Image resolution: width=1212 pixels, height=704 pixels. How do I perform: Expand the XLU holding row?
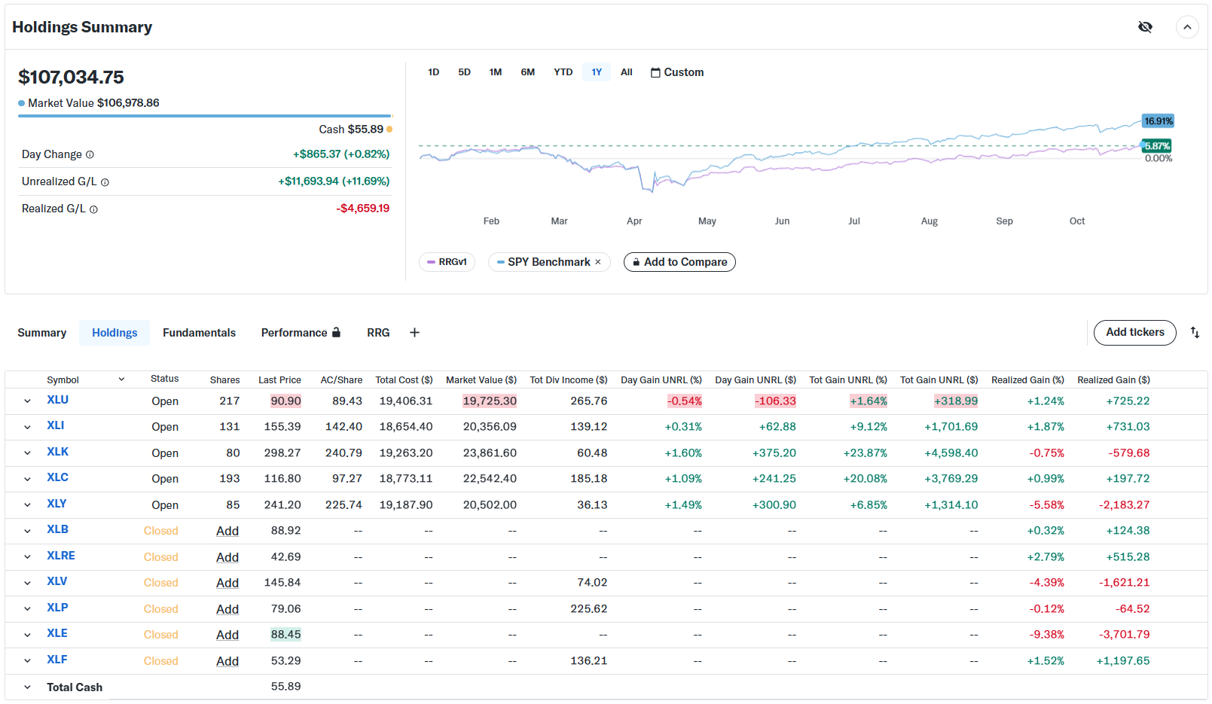coord(27,401)
